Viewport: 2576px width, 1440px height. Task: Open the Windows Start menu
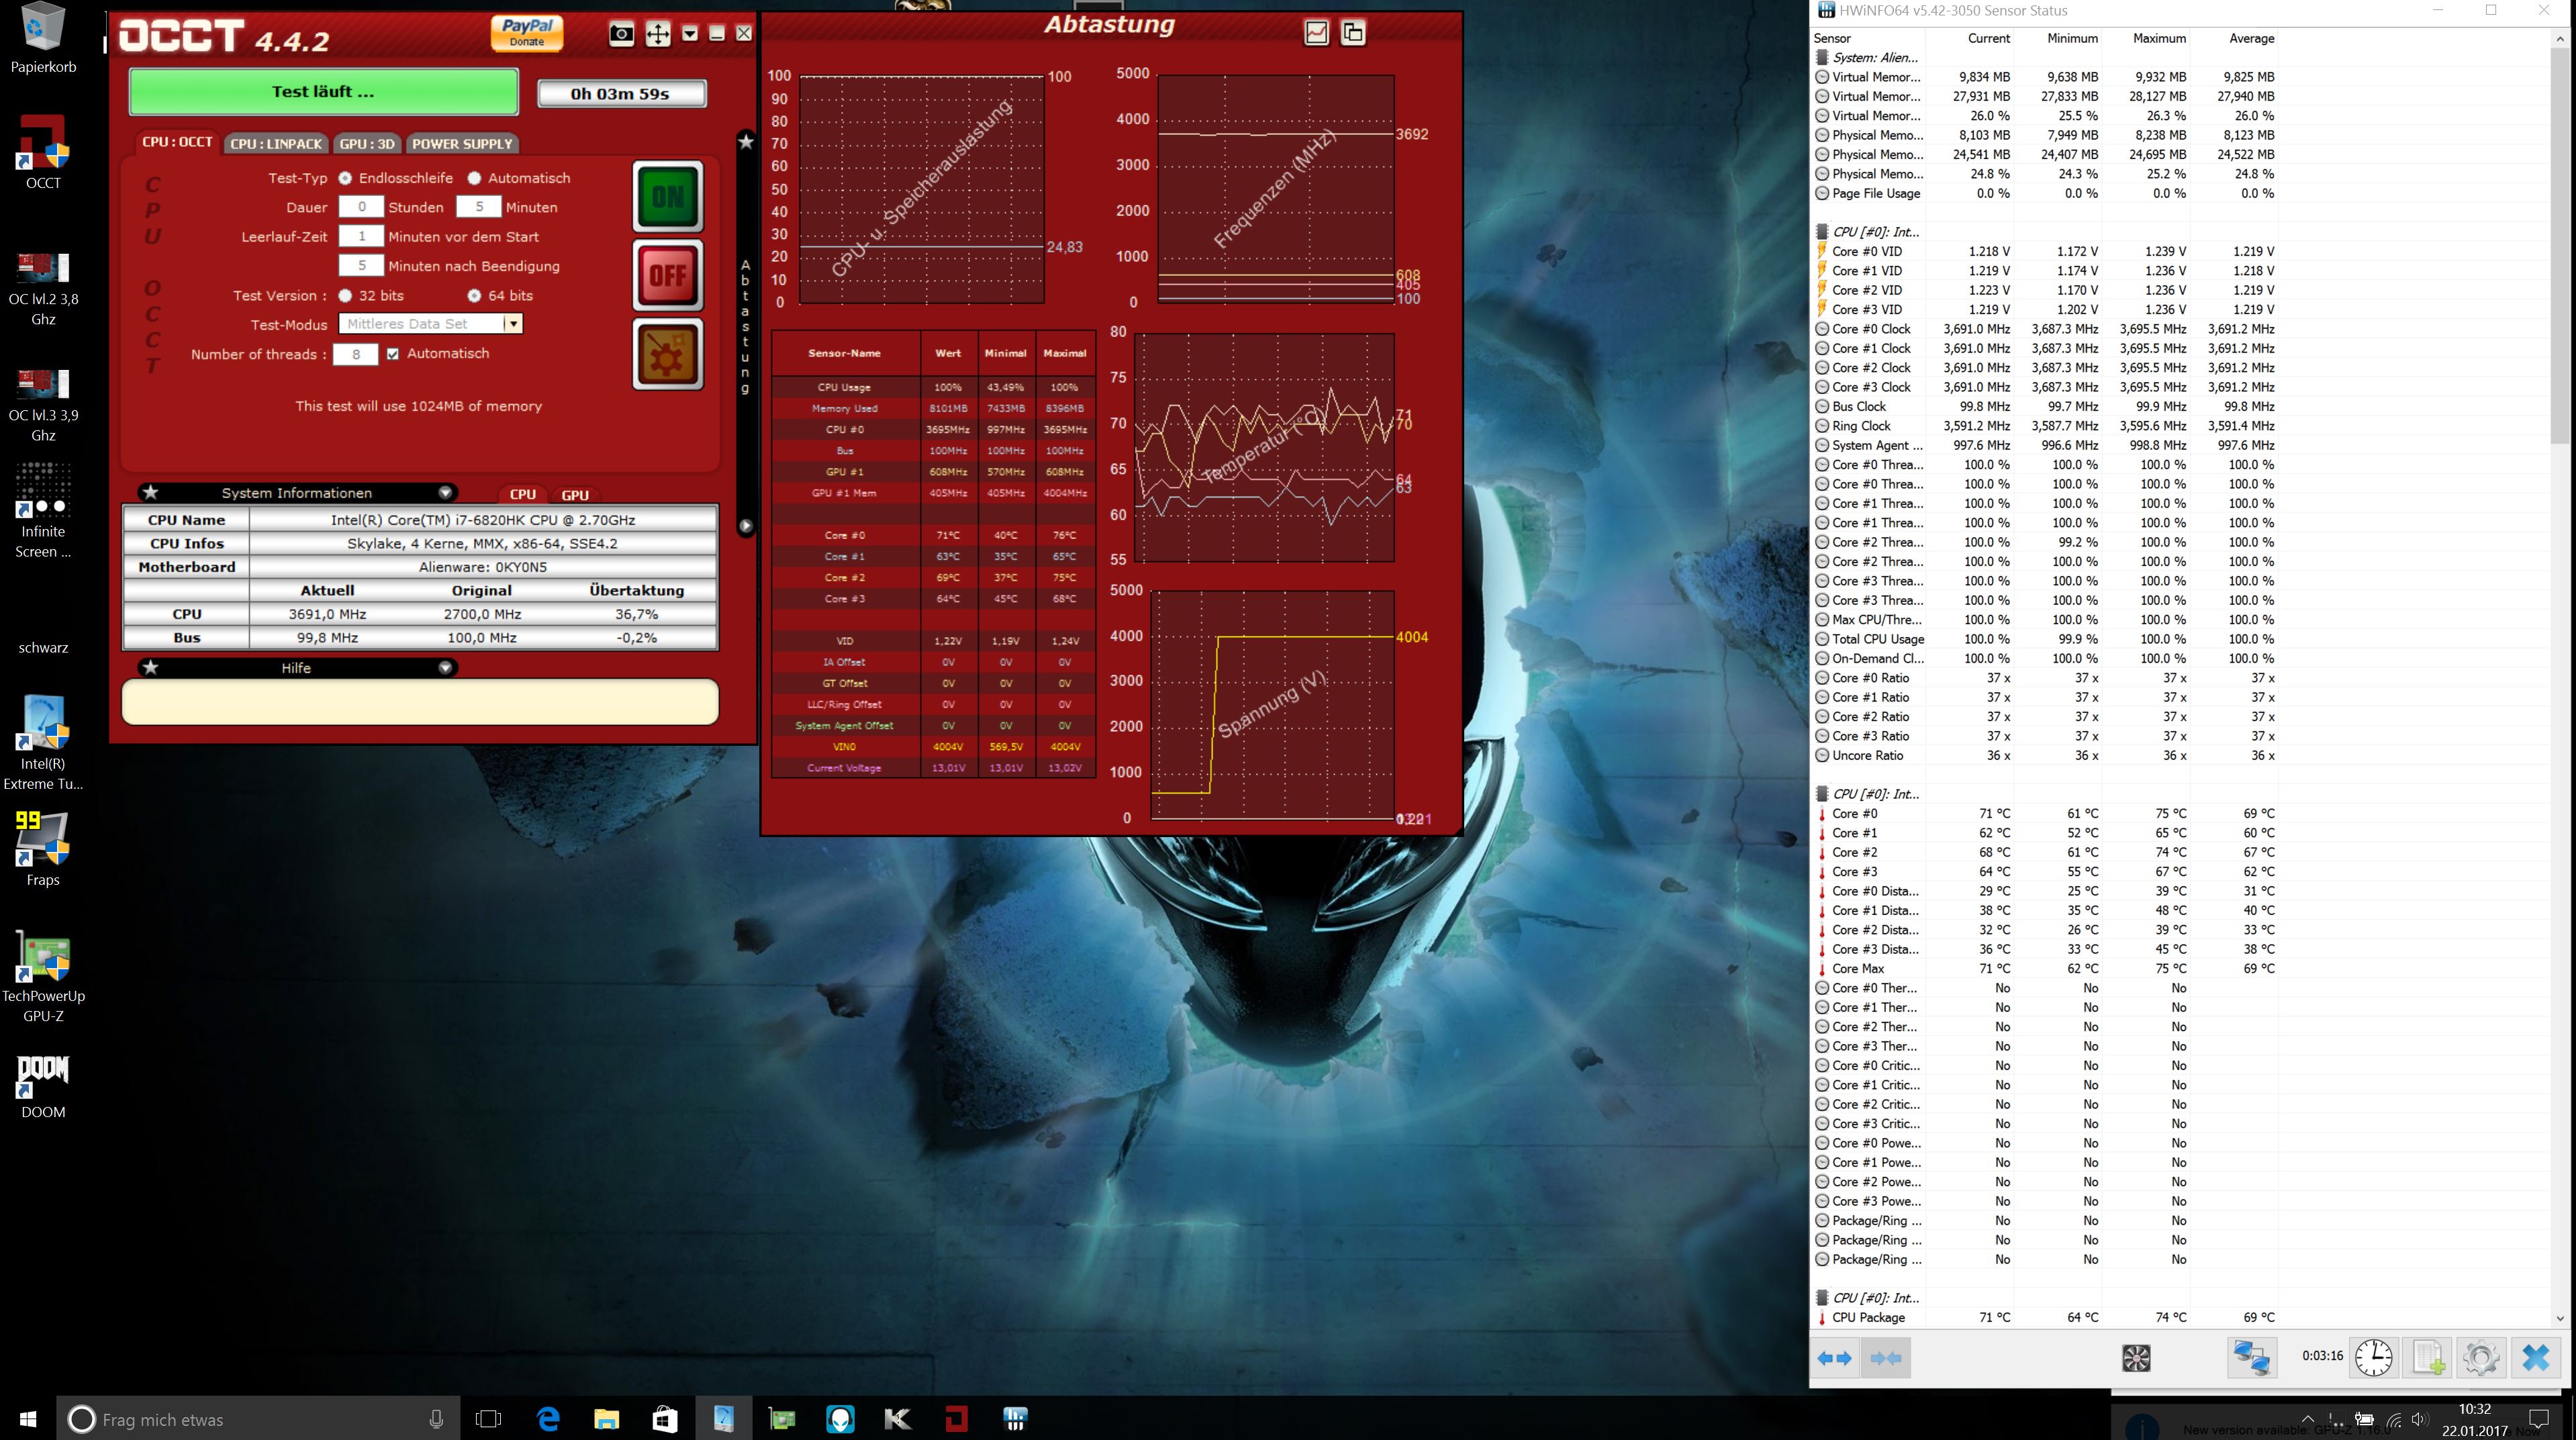(x=28, y=1418)
